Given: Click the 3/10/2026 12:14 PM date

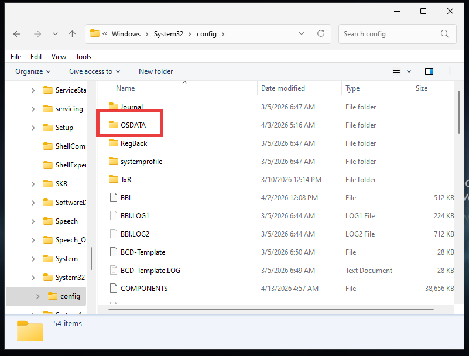Looking at the screenshot, I should coord(291,180).
